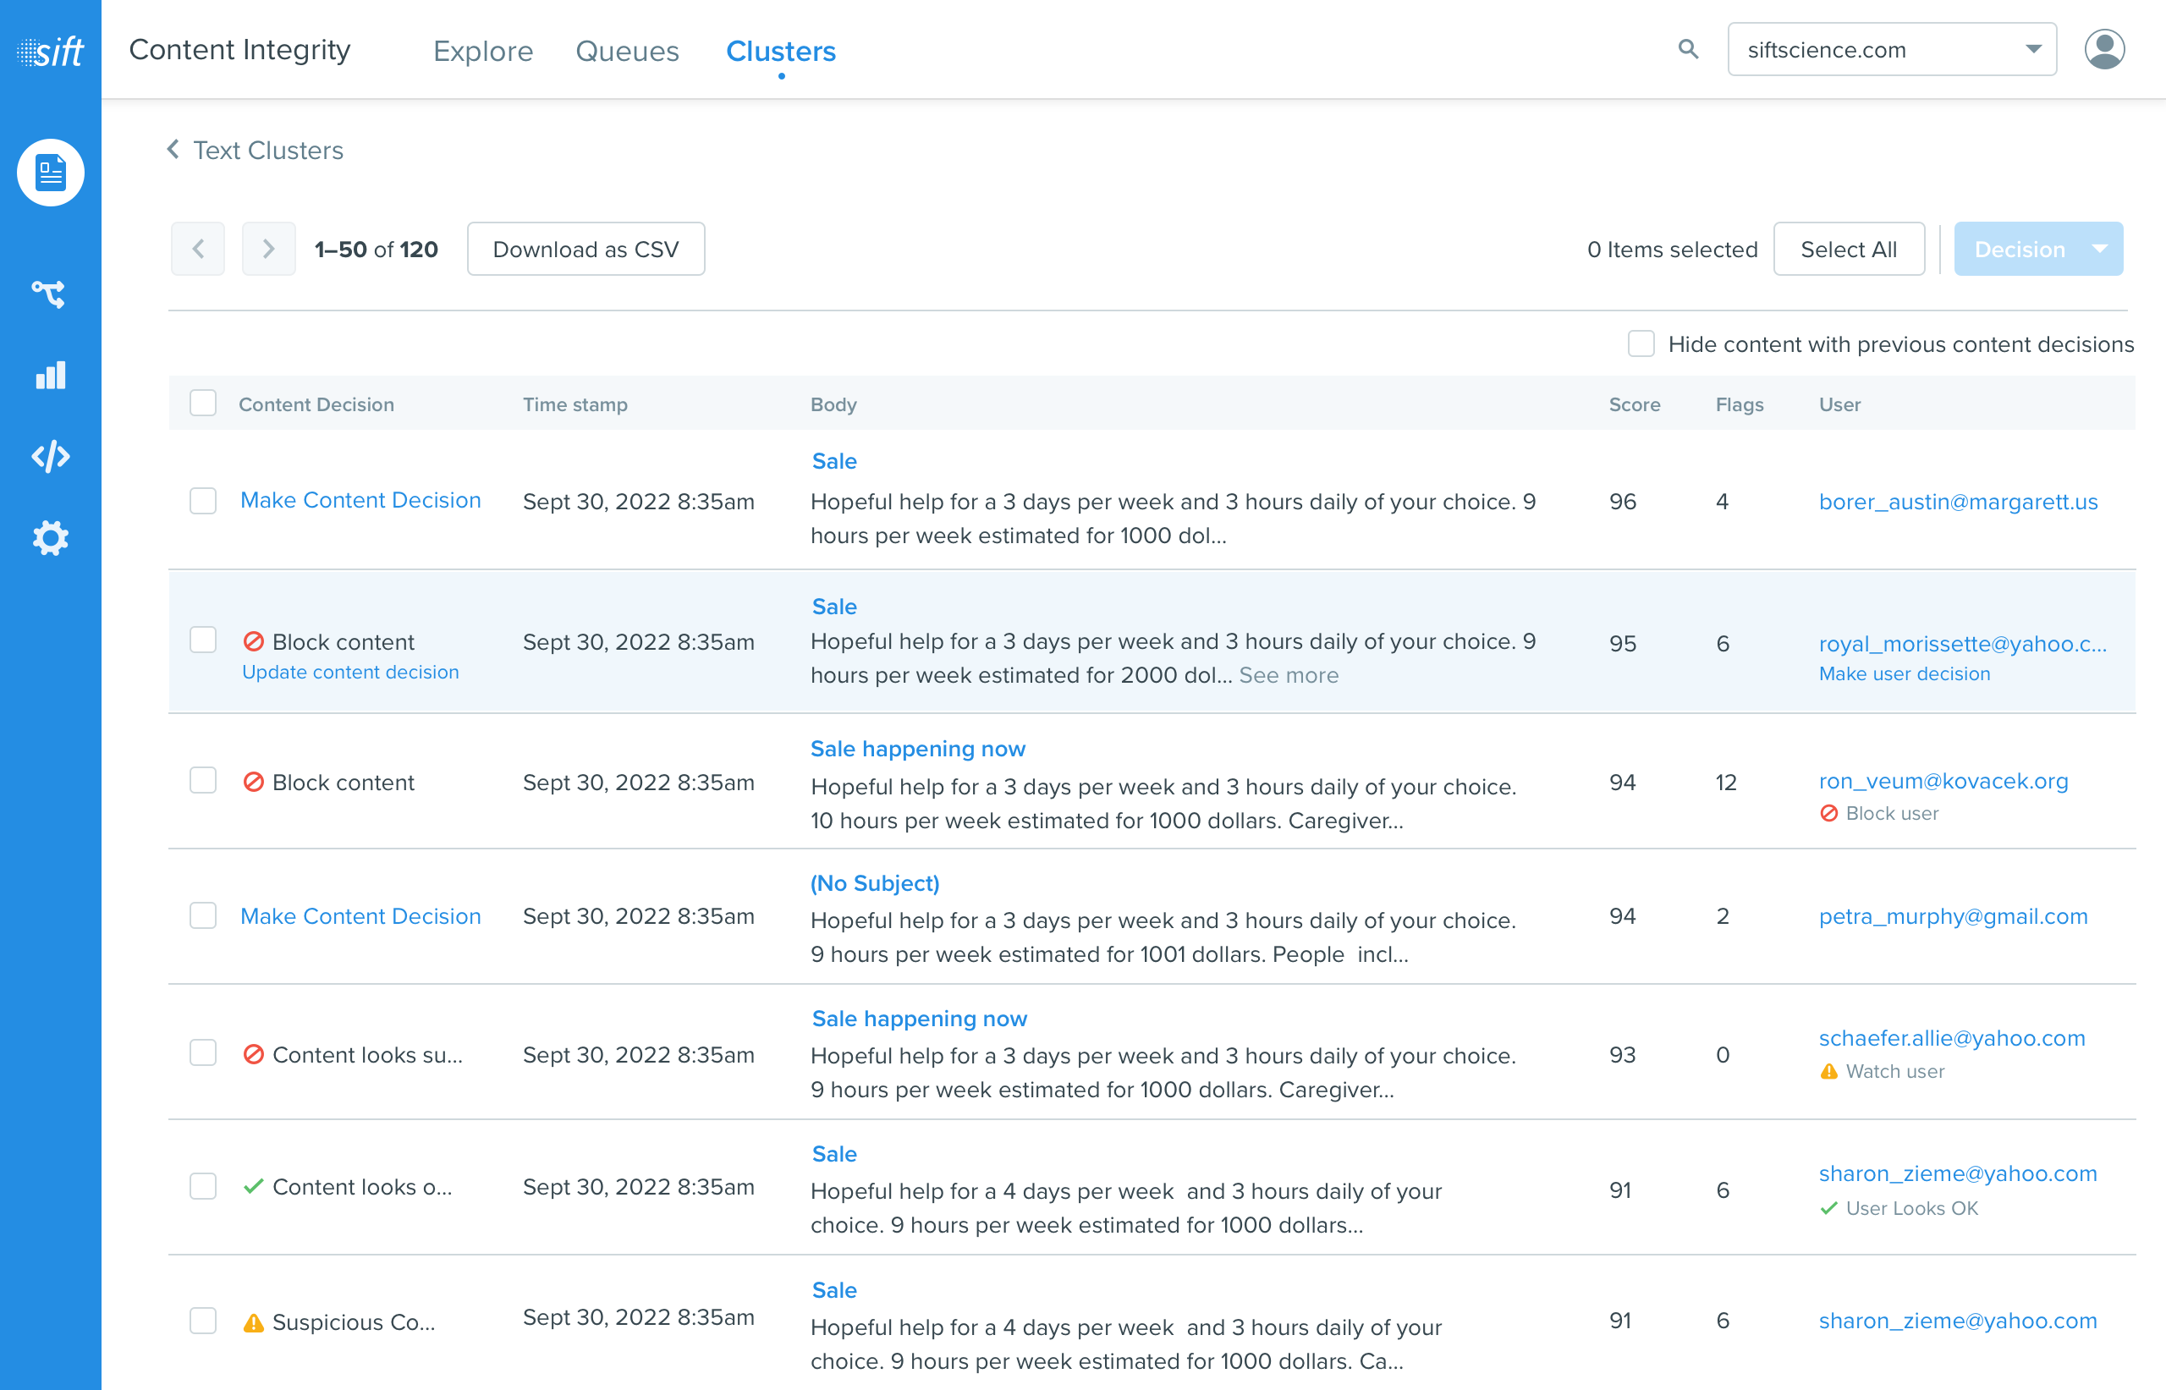Click Block user icon under ron_veum

[x=1829, y=813]
